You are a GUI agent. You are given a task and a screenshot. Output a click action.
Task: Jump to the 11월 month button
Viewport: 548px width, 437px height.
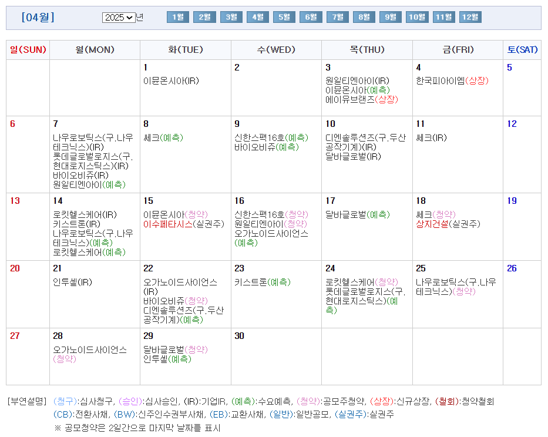(x=444, y=17)
